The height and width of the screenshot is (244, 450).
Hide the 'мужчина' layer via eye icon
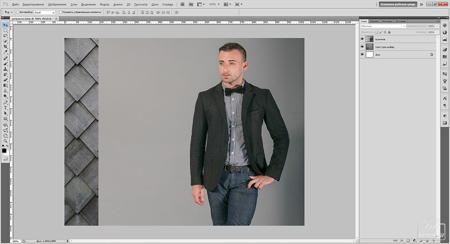[362, 39]
